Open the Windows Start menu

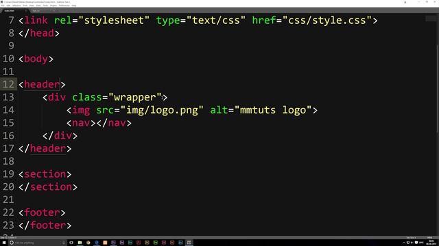[x=4, y=243]
